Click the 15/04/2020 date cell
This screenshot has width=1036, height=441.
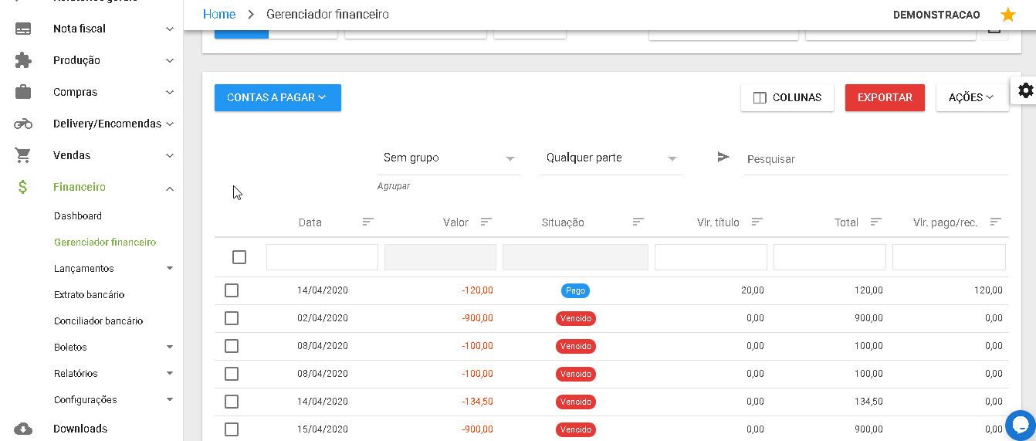(323, 429)
